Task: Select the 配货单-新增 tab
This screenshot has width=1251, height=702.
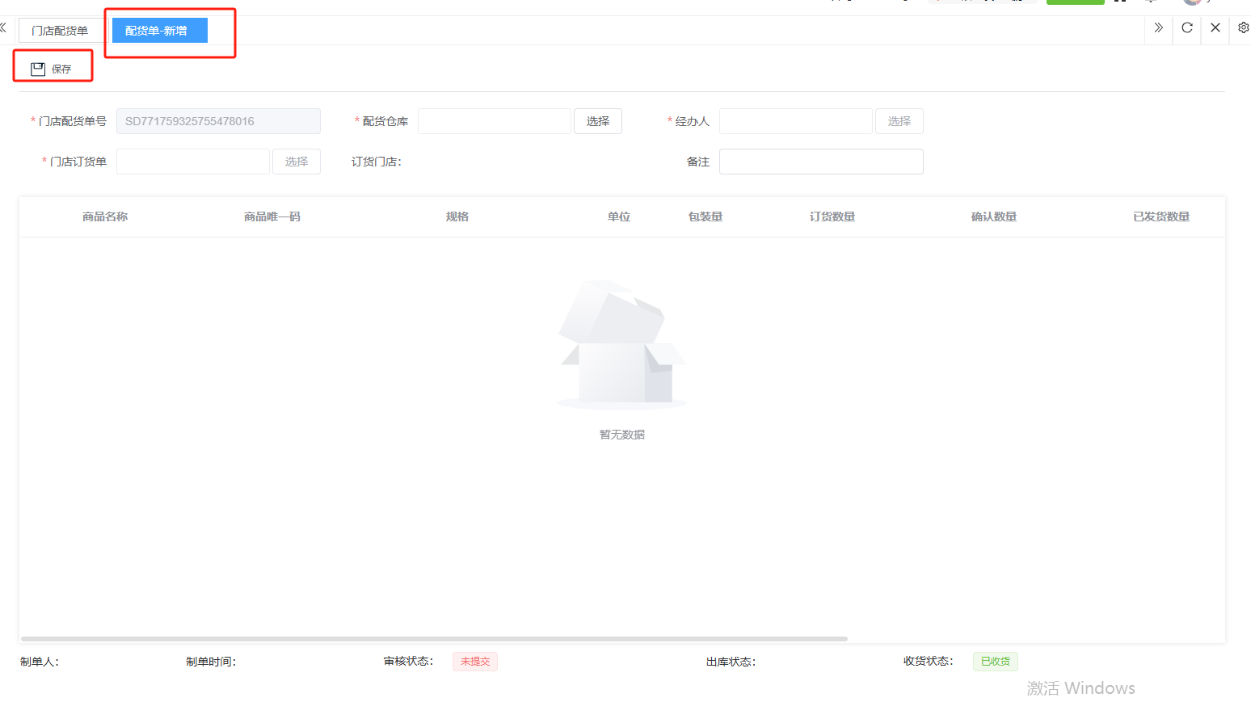Action: (x=158, y=31)
